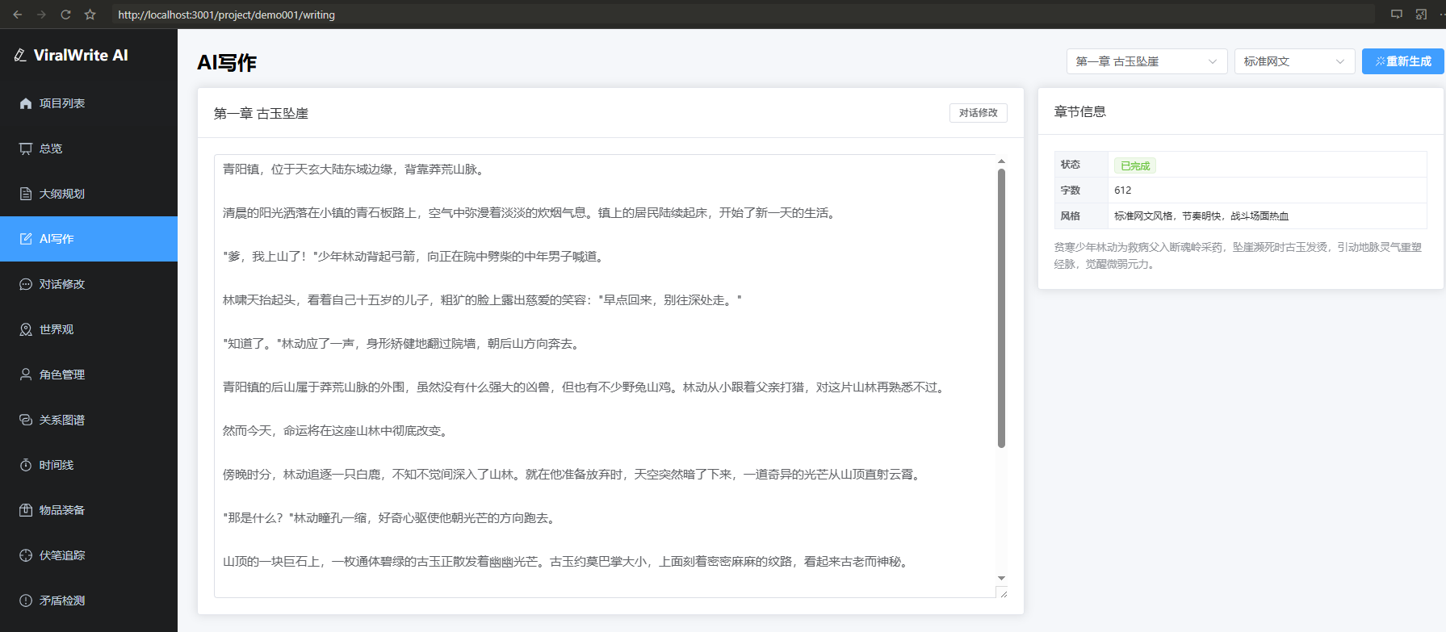Click the browser forward arrow
Viewport: 1446px width, 632px height.
(42, 15)
